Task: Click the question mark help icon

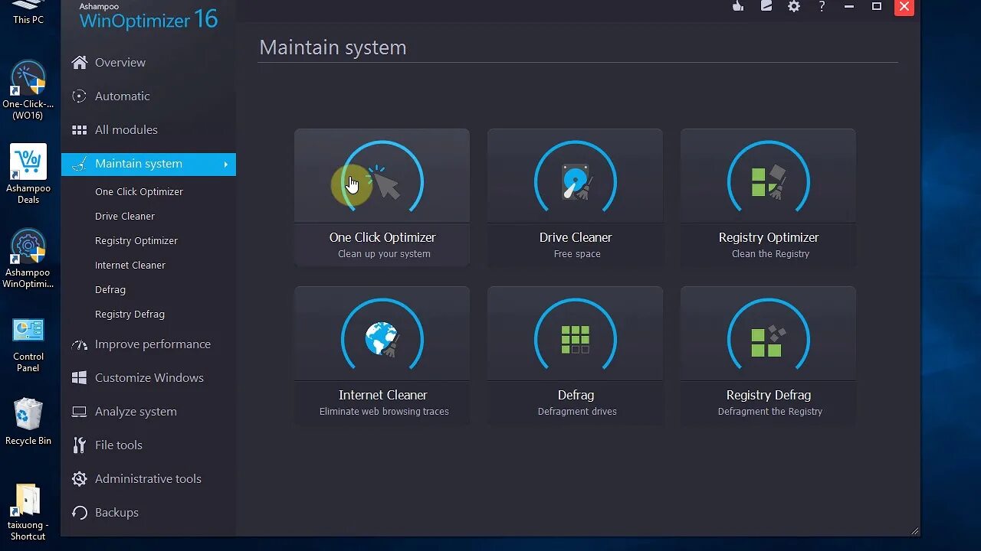Action: (x=822, y=6)
